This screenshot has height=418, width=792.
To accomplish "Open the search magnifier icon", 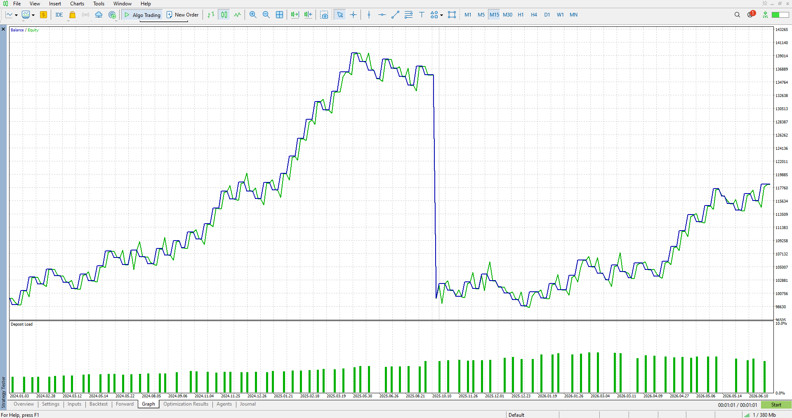I will 737,15.
